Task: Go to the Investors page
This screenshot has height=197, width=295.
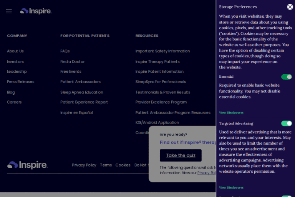Action: pos(15,62)
